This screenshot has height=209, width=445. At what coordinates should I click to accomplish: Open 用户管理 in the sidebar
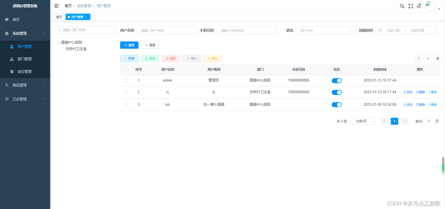tap(25, 46)
